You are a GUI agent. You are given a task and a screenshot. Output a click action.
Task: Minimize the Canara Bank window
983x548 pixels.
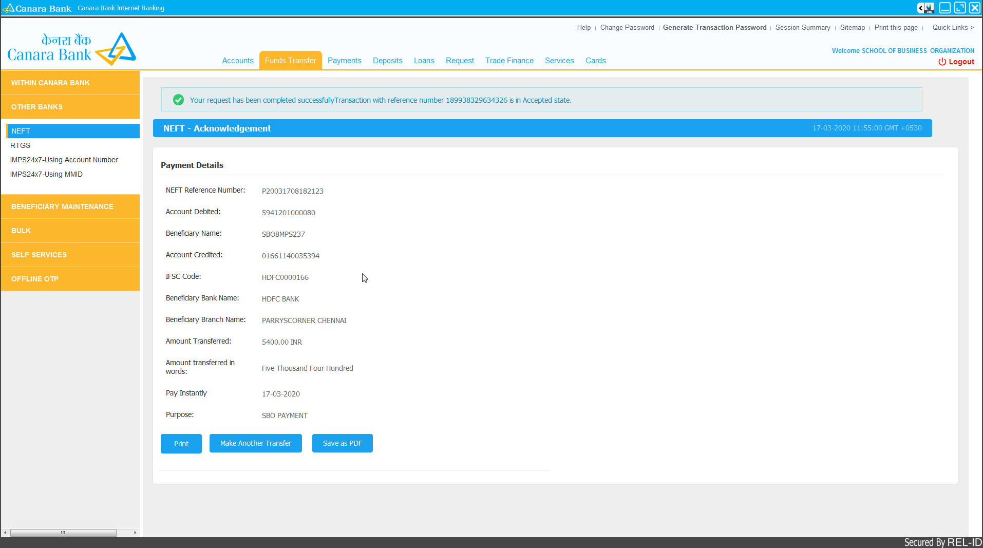point(944,8)
